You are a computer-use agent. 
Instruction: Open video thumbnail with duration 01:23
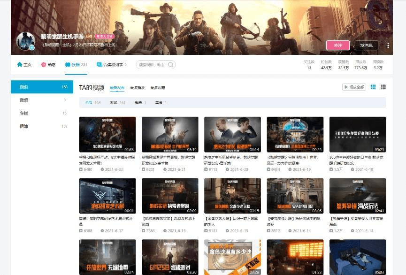pos(295,257)
